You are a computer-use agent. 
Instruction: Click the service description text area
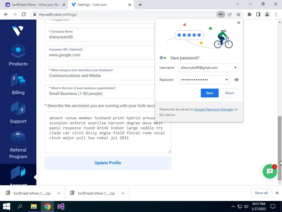click(108, 132)
